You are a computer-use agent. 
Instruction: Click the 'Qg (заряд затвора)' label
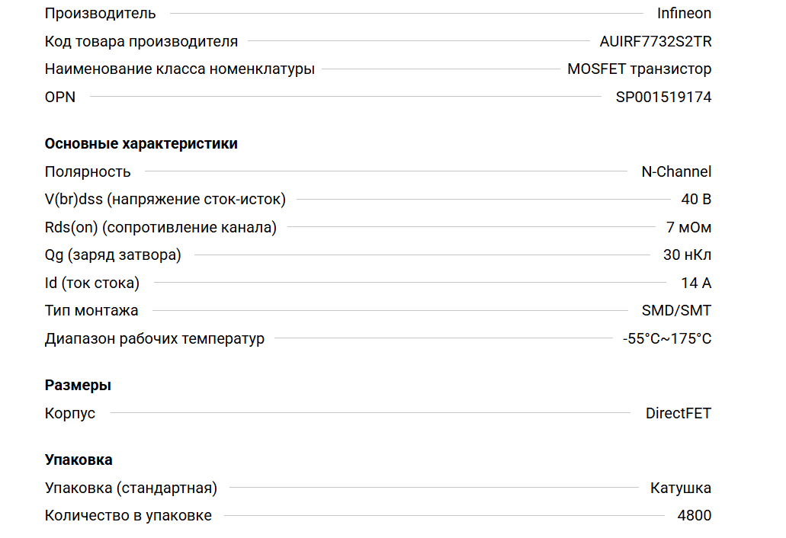coord(113,255)
